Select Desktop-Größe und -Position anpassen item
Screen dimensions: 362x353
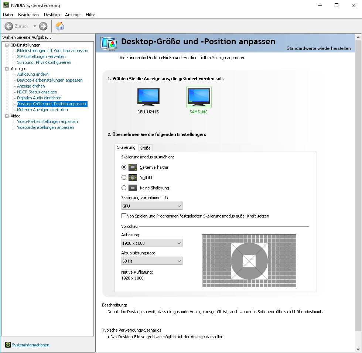[52, 104]
